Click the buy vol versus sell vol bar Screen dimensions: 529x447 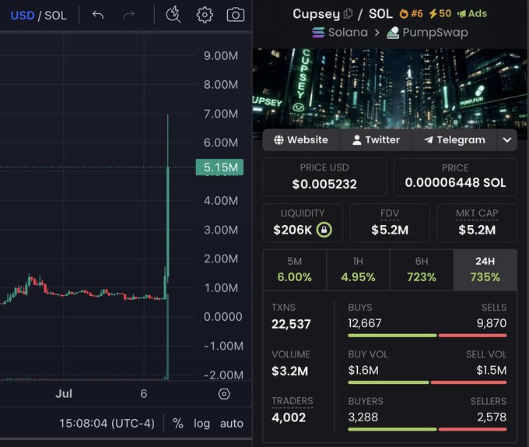coord(427,382)
